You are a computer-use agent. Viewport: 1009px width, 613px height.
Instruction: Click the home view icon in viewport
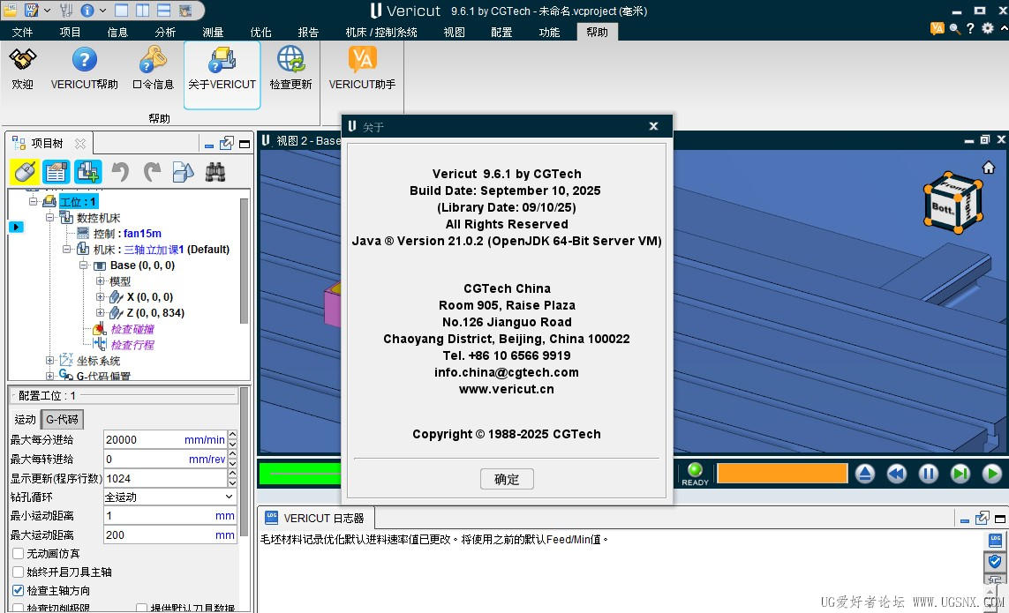(x=989, y=168)
